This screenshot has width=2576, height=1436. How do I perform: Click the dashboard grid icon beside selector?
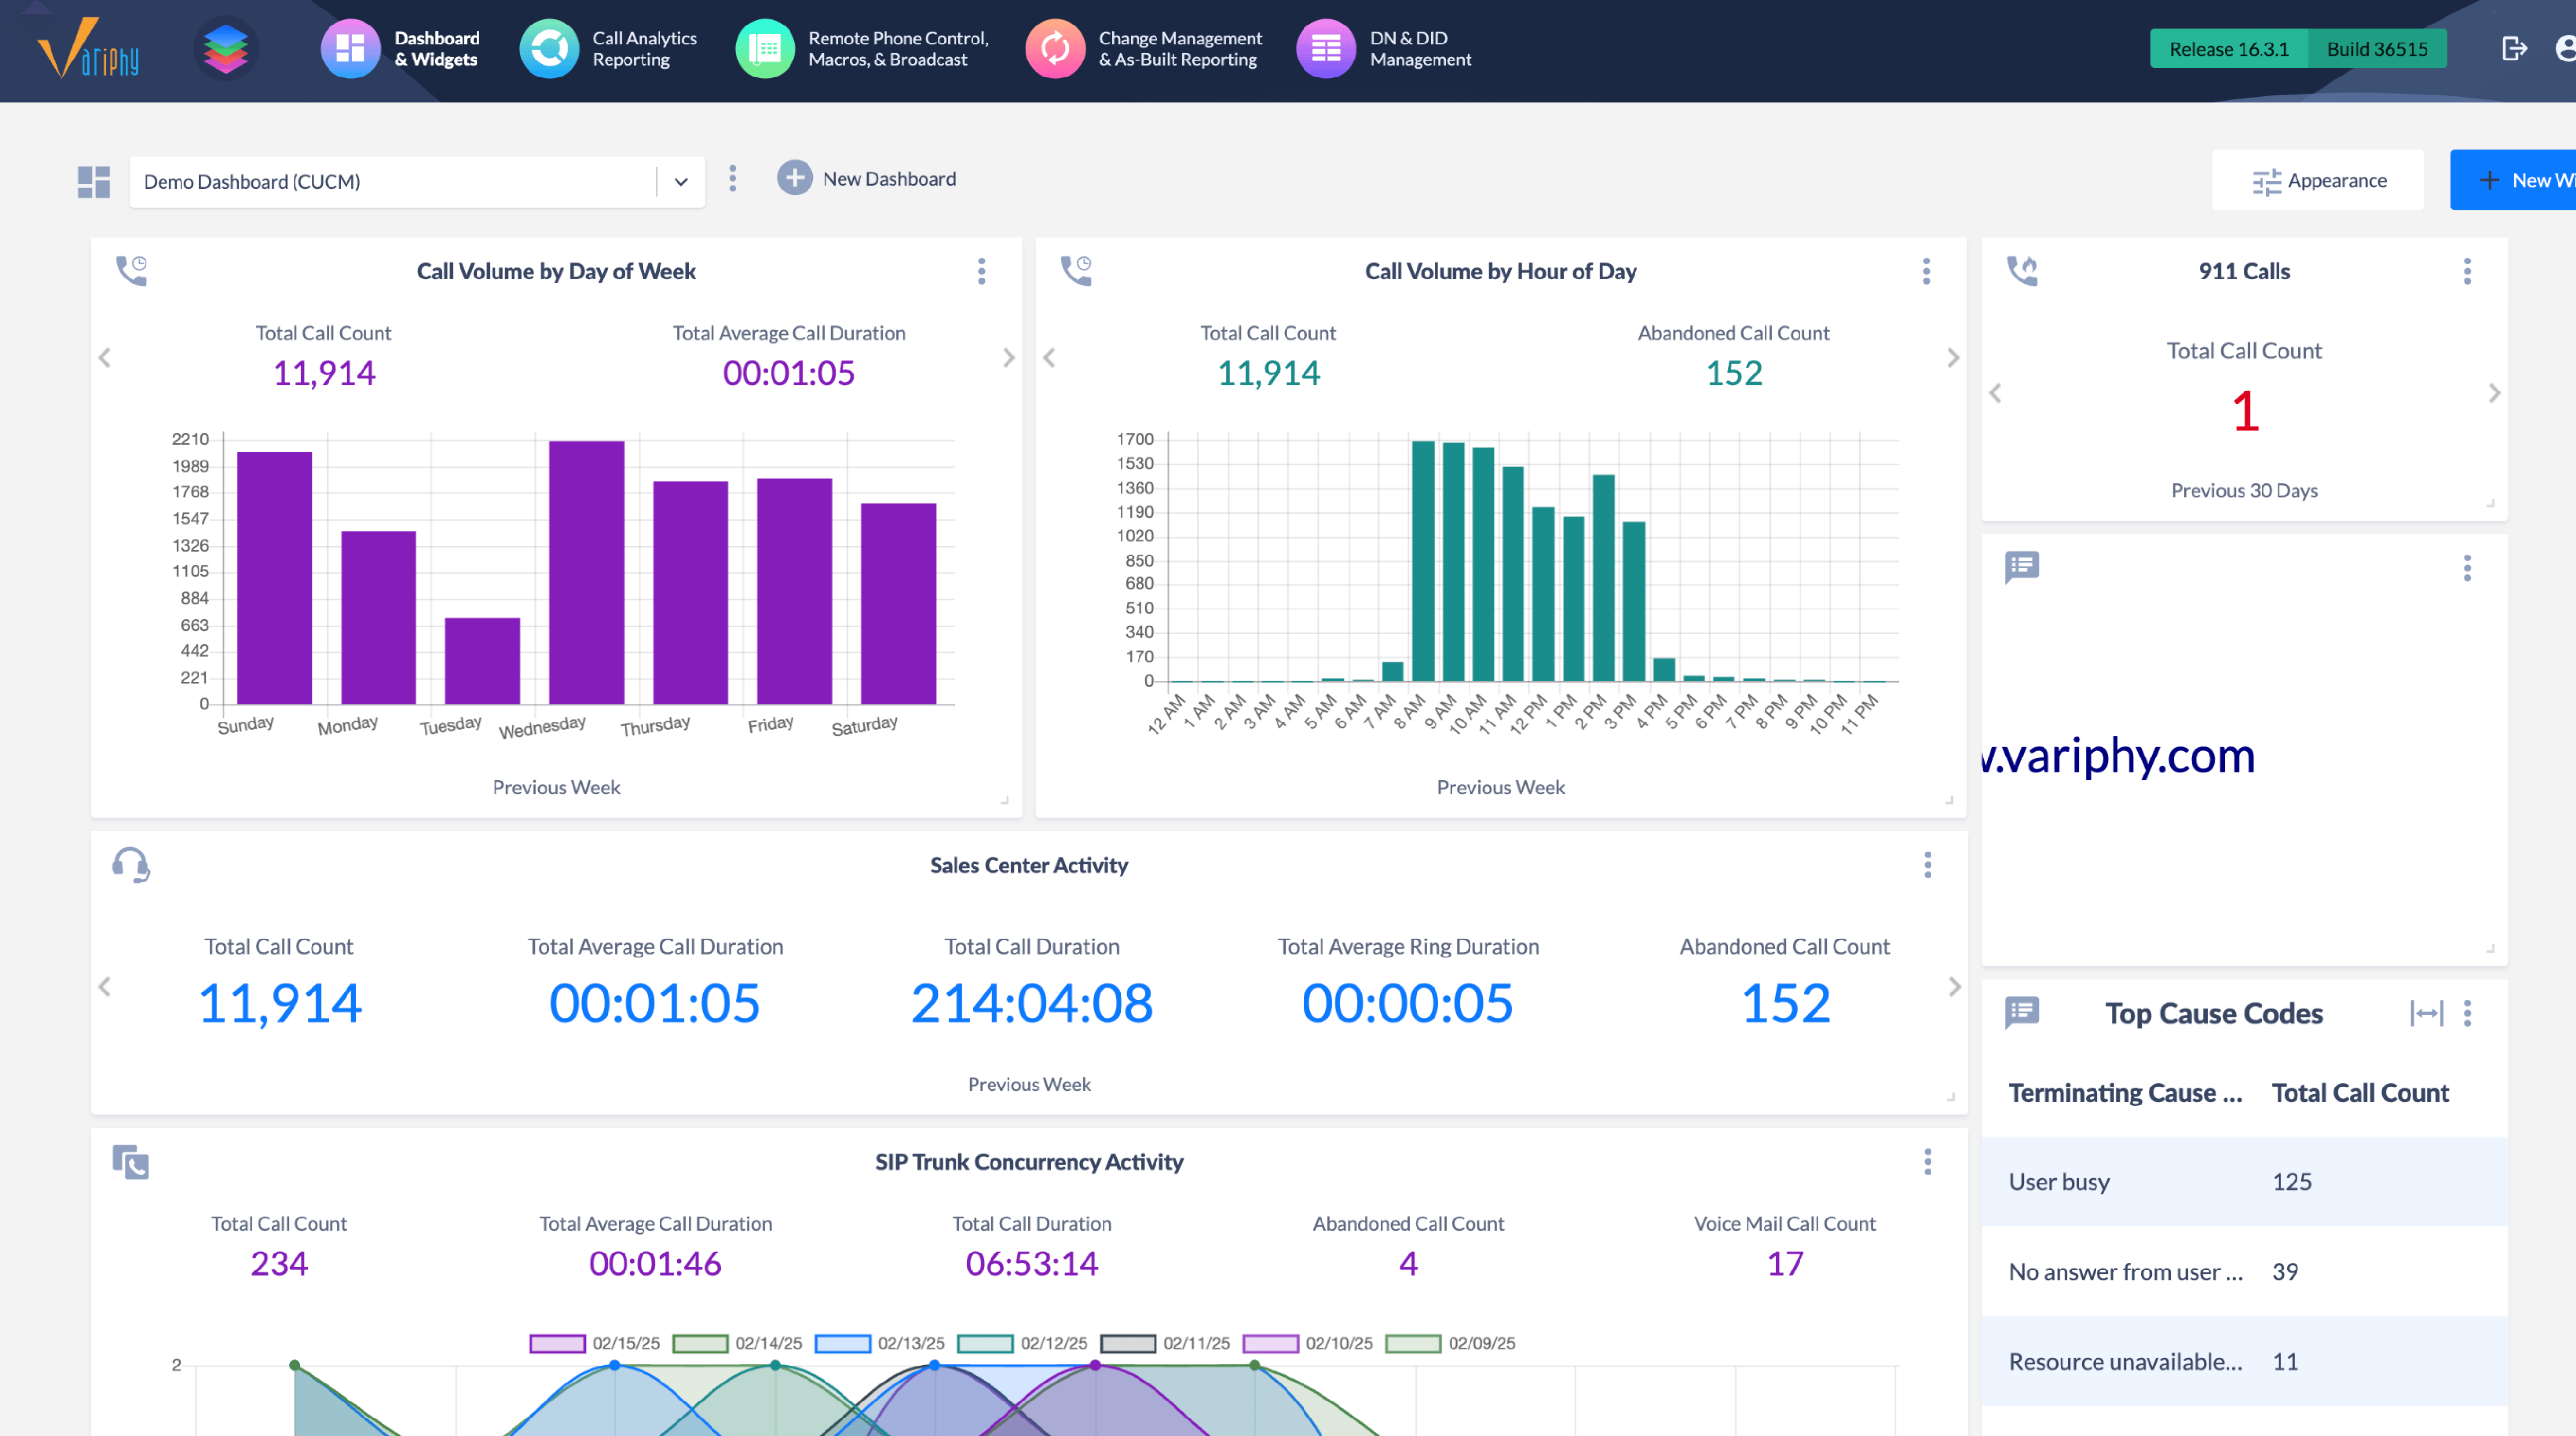94,181
